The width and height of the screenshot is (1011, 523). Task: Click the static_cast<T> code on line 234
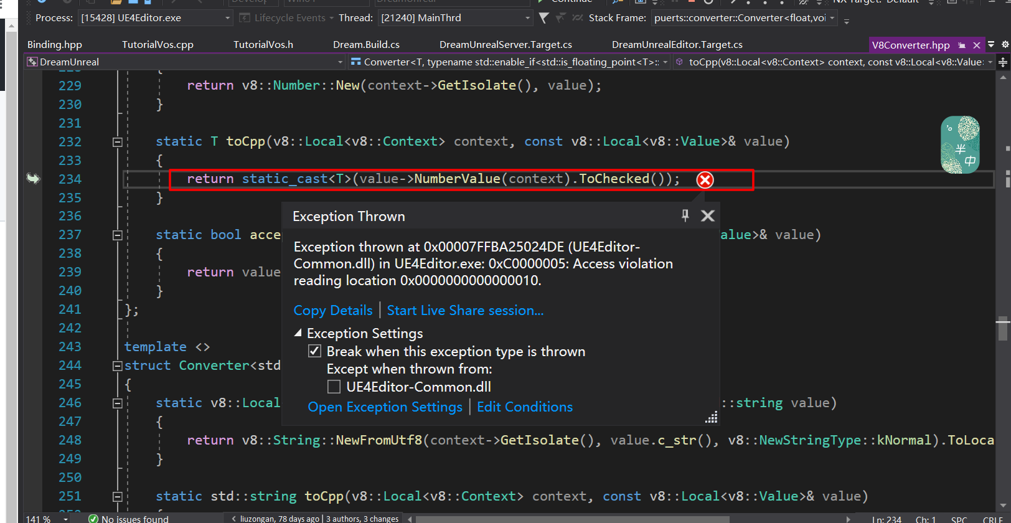pos(296,179)
